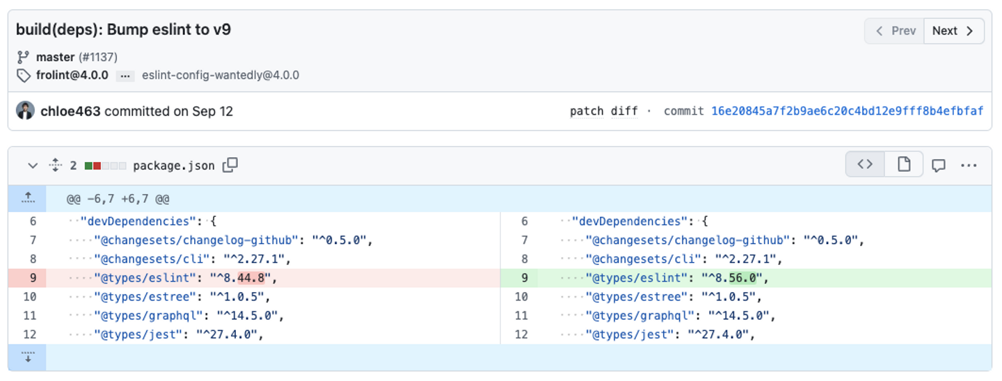The height and width of the screenshot is (381, 1002).
Task: Click the branch icon next to master
Action: pos(24,57)
